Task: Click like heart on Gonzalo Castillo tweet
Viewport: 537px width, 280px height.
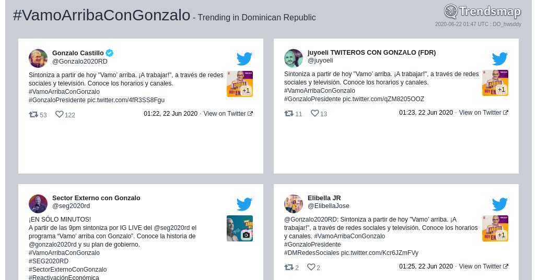Action: pos(59,114)
